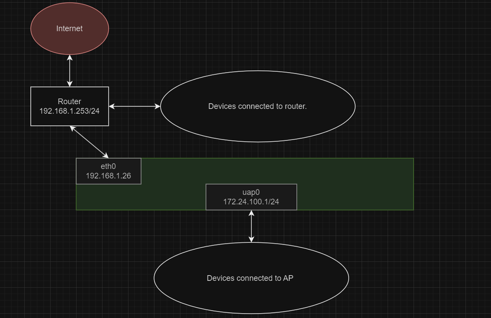Click the arrow between Internet and Router
Viewport: 491px width, 318px height.
(69, 70)
